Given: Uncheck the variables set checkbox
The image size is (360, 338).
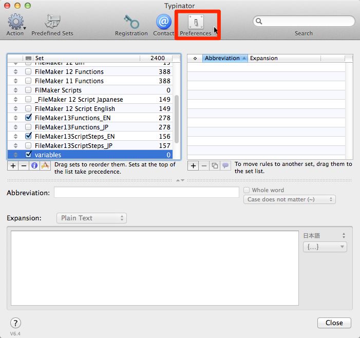Looking at the screenshot, I should coord(28,154).
